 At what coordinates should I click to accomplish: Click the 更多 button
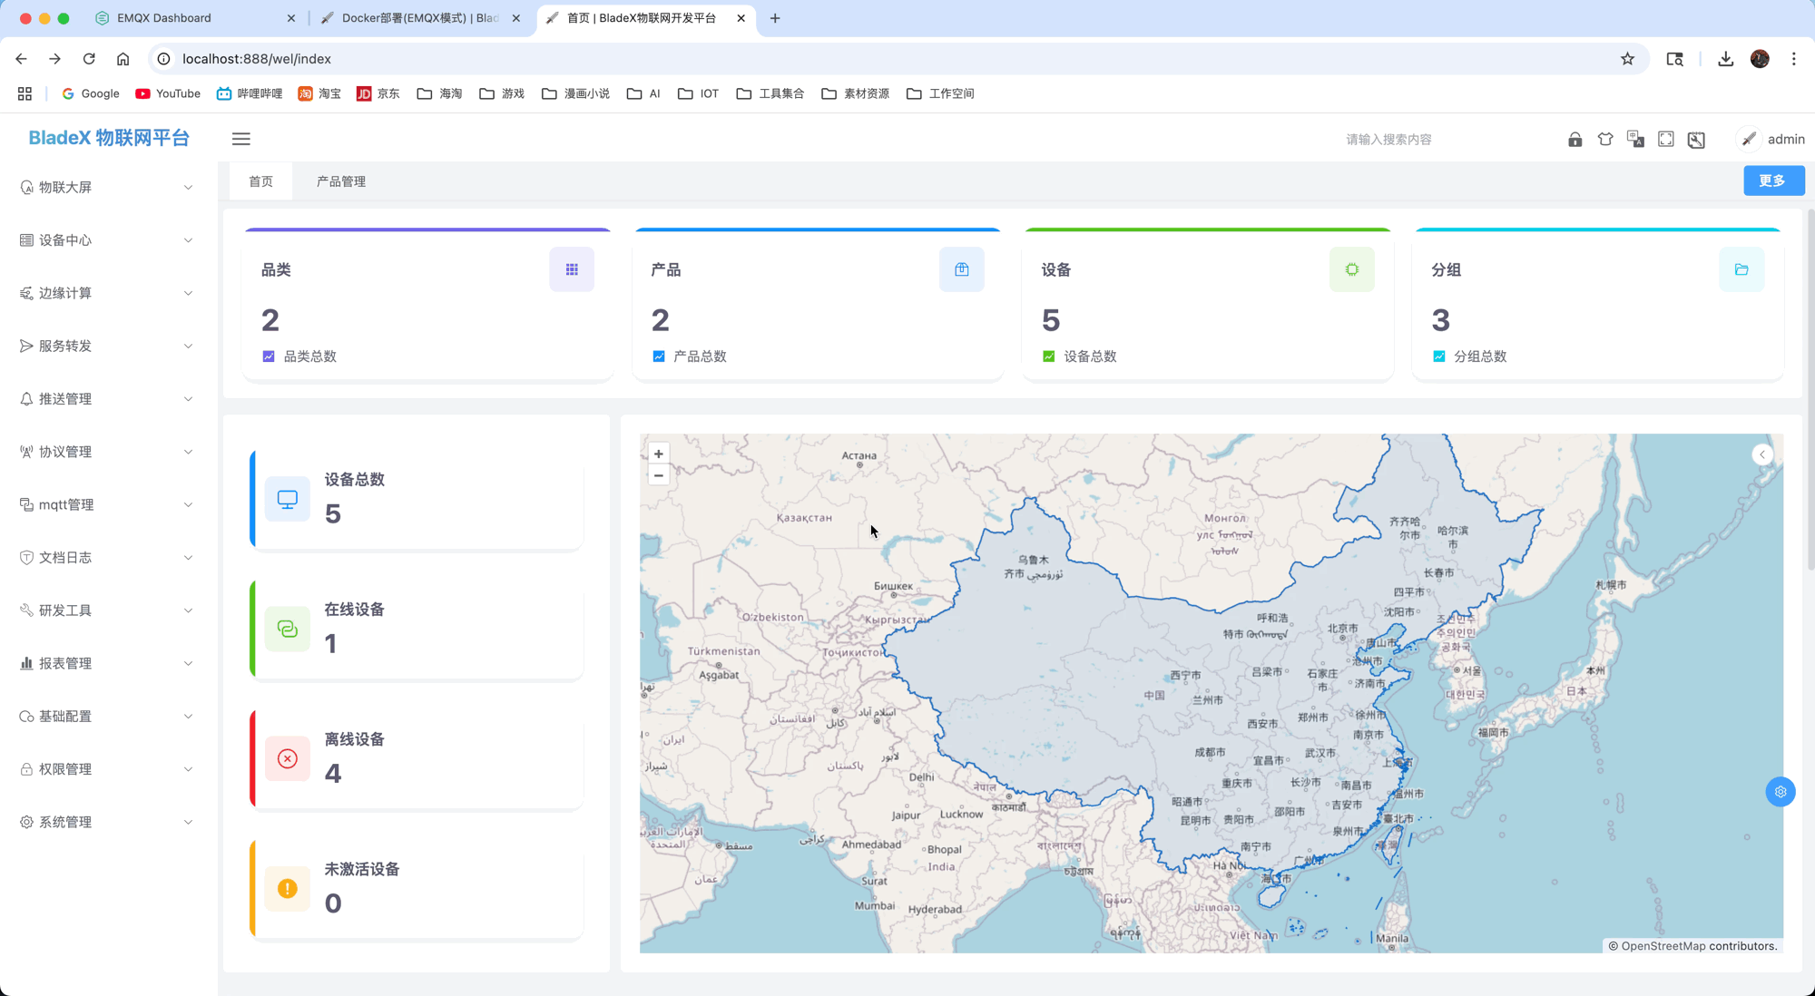pos(1773,181)
